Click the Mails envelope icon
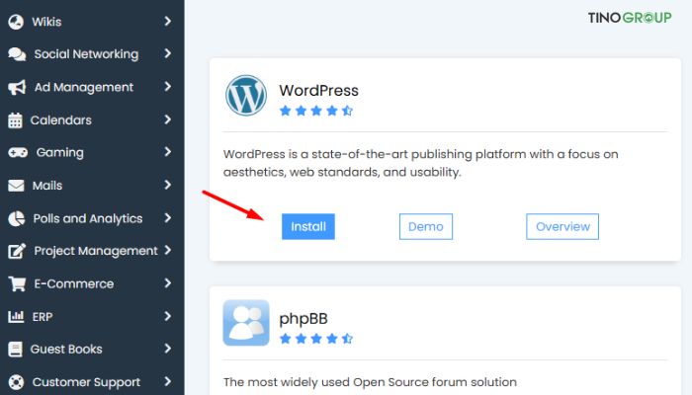Image resolution: width=692 pixels, height=395 pixels. click(x=16, y=186)
